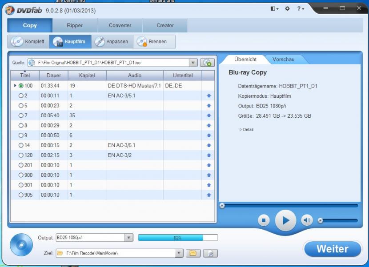
Task: Play the preview video
Action: [285, 220]
